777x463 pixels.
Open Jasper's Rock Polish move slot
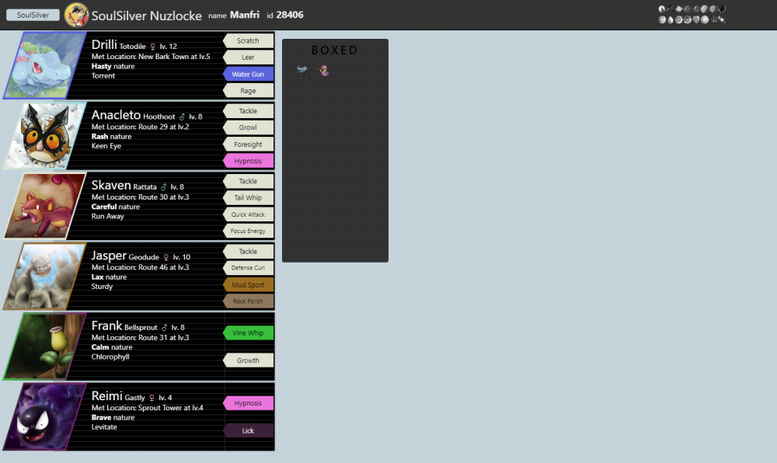coord(248,301)
